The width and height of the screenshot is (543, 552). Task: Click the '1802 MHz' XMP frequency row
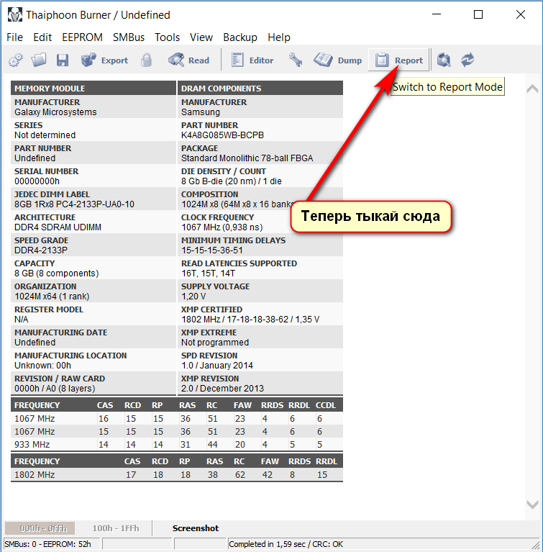click(177, 475)
